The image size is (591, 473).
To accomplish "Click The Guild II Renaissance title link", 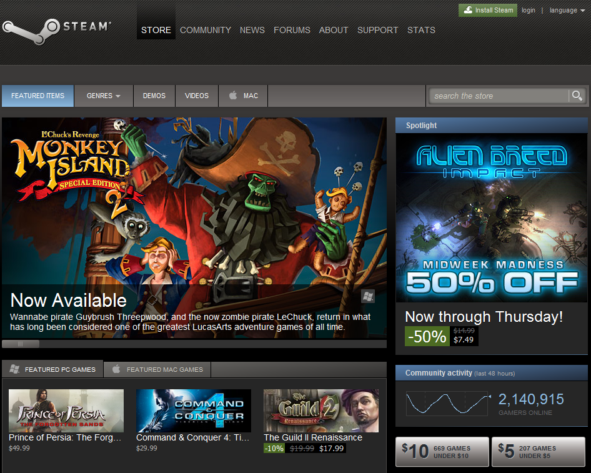I will click(313, 437).
